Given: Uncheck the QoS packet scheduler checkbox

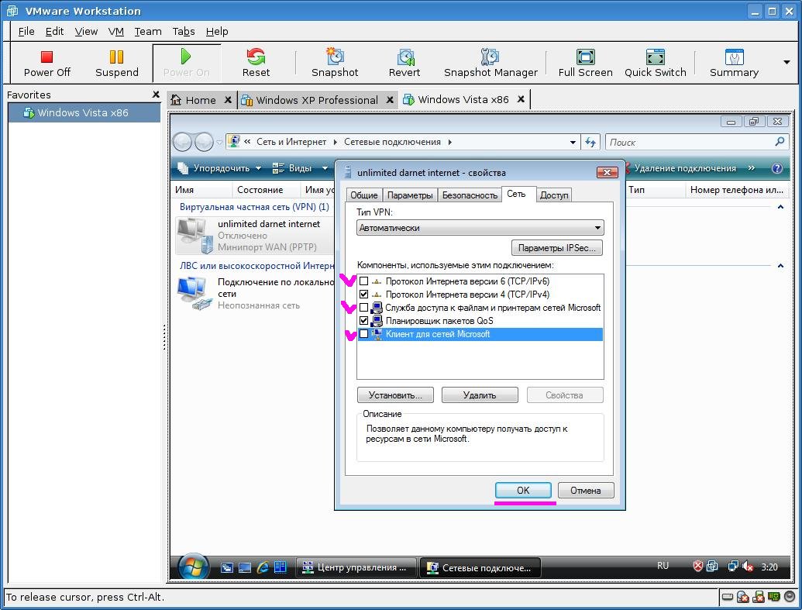Looking at the screenshot, I should pyautogui.click(x=363, y=321).
